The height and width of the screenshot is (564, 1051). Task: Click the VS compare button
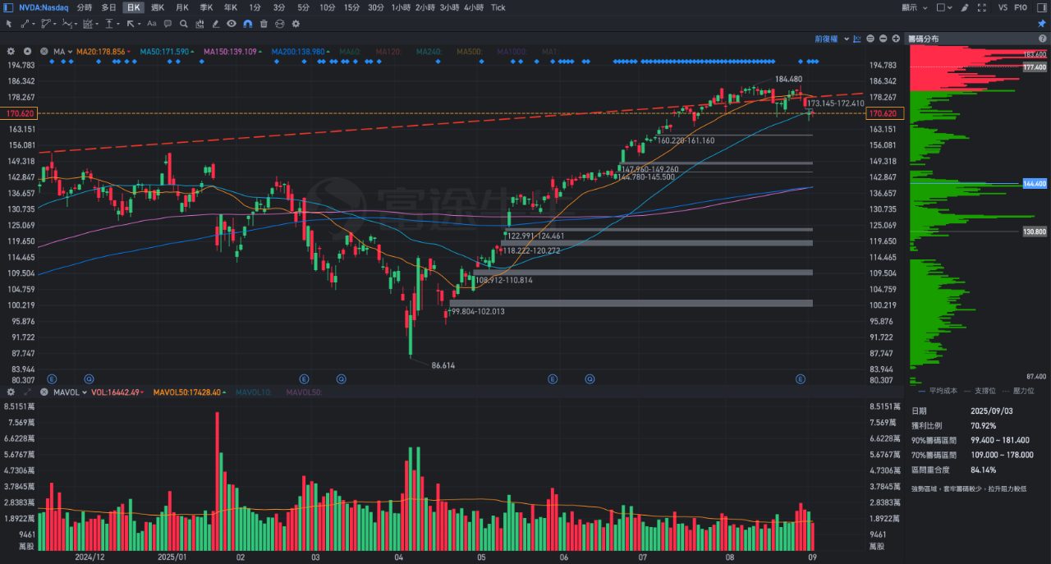click(x=1003, y=7)
